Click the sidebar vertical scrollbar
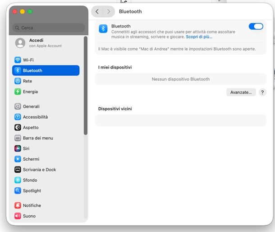 [85, 86]
